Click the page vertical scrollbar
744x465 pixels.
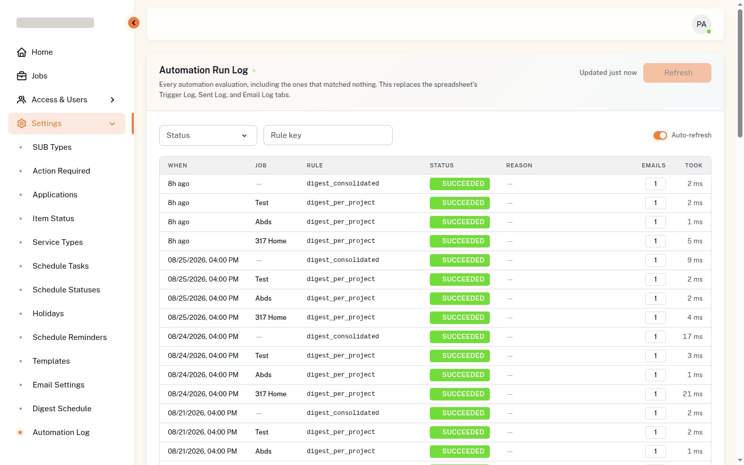click(740, 72)
